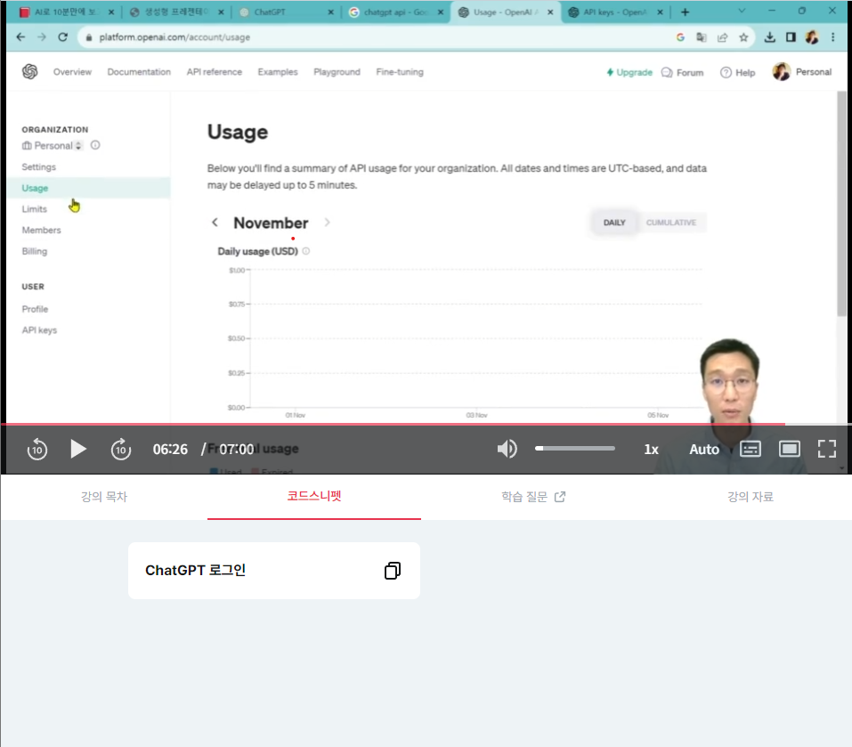Open browser downloads icon
Viewport: 852px width, 747px height.
(769, 37)
